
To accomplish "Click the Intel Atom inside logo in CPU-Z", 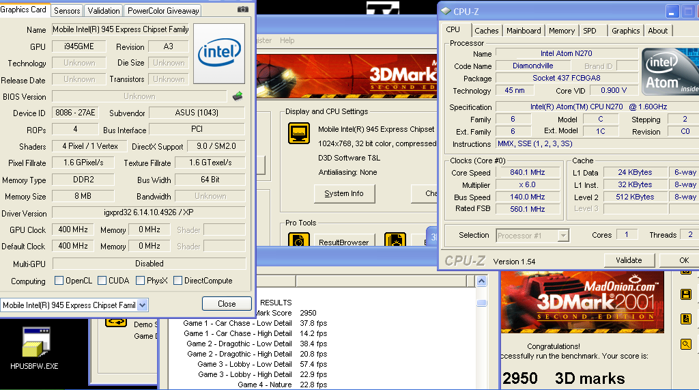I will click(670, 72).
